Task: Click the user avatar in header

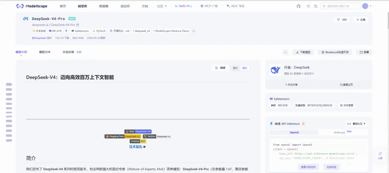Action: click(x=365, y=6)
